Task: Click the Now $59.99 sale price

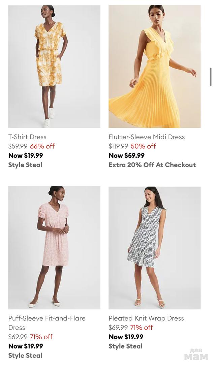Action: 126,155
